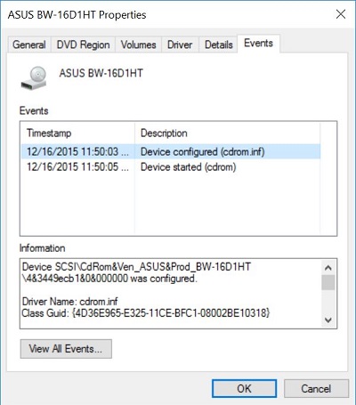Switch to the General tab
356x405 pixels.
(29, 45)
